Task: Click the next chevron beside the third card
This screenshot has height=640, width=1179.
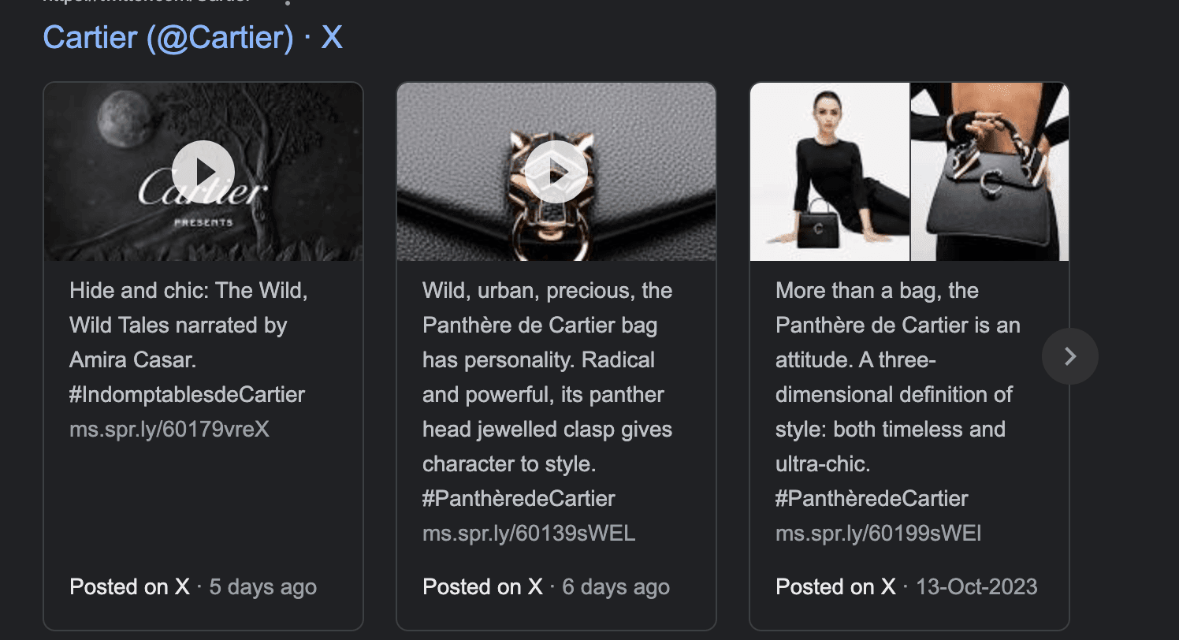Action: coord(1069,356)
